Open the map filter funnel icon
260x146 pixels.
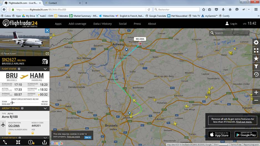click(256, 66)
